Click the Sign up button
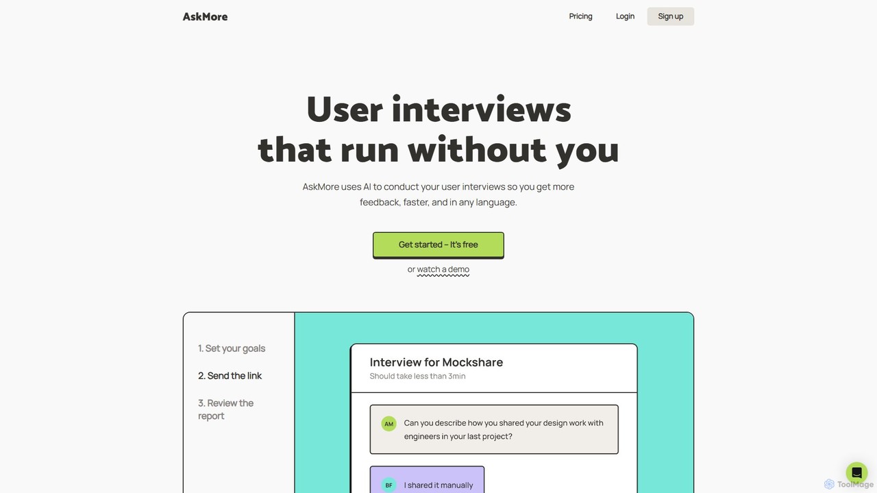The width and height of the screenshot is (877, 493). point(670,16)
